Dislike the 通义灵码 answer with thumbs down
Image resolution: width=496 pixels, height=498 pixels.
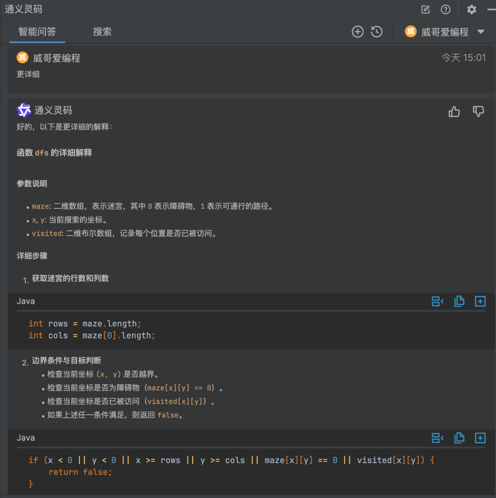(479, 112)
